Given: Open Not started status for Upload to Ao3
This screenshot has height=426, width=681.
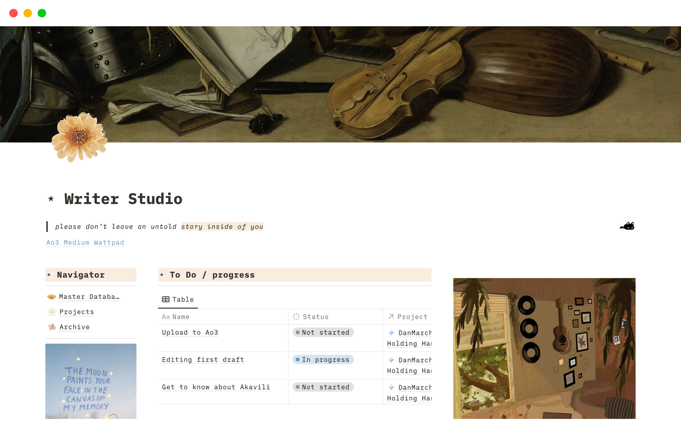Looking at the screenshot, I should (x=323, y=332).
